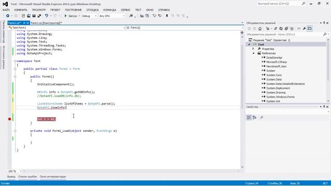Select the System.Drawing reference

click(x=276, y=92)
